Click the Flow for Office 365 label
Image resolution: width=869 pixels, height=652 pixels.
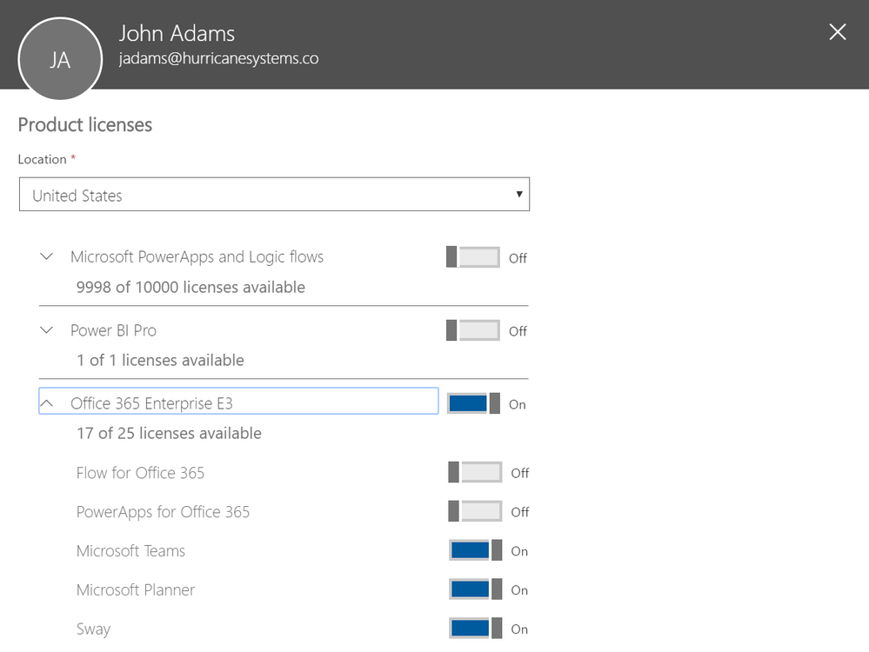(x=140, y=473)
